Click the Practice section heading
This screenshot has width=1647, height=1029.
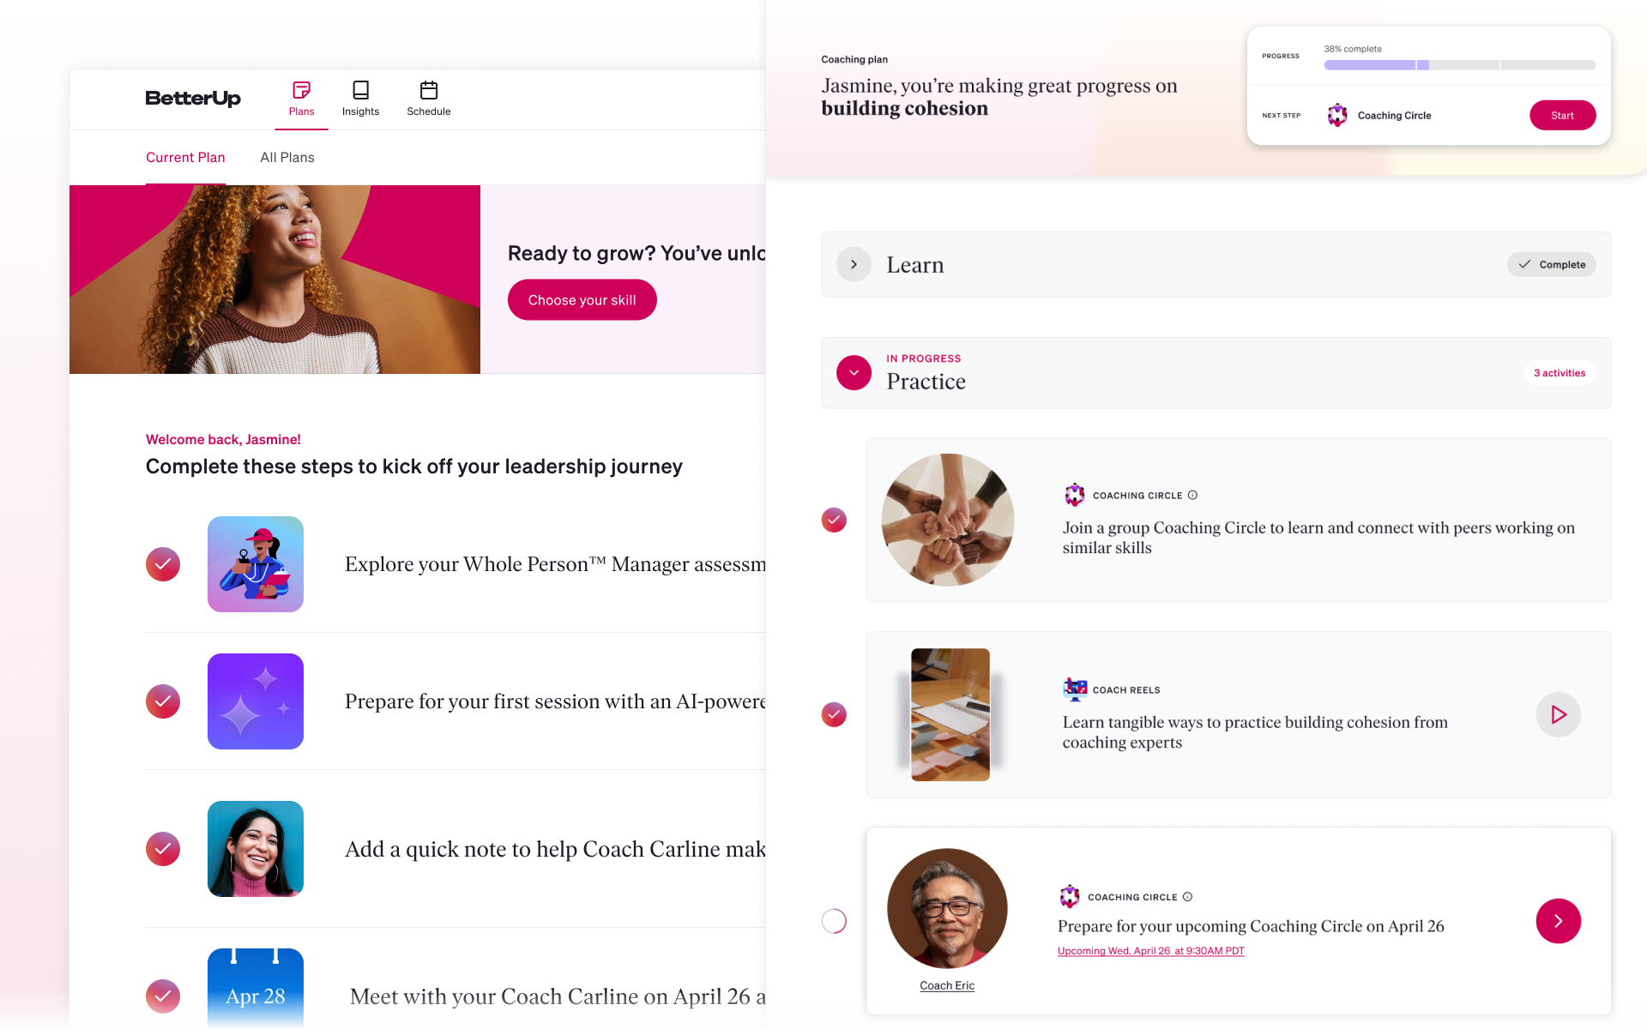pos(926,382)
